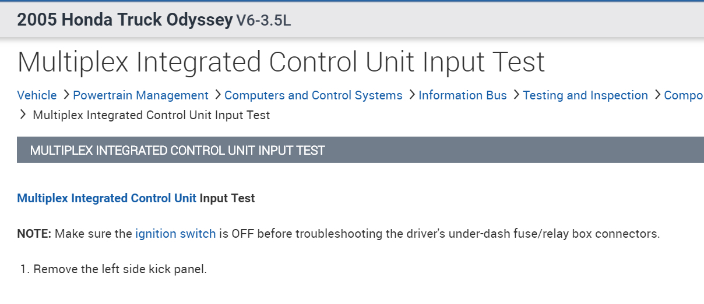704x304 pixels.
Task: Follow the ignition switch link in the note
Action: click(175, 234)
